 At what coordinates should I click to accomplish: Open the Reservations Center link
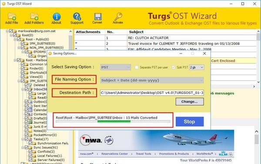click(115, 154)
